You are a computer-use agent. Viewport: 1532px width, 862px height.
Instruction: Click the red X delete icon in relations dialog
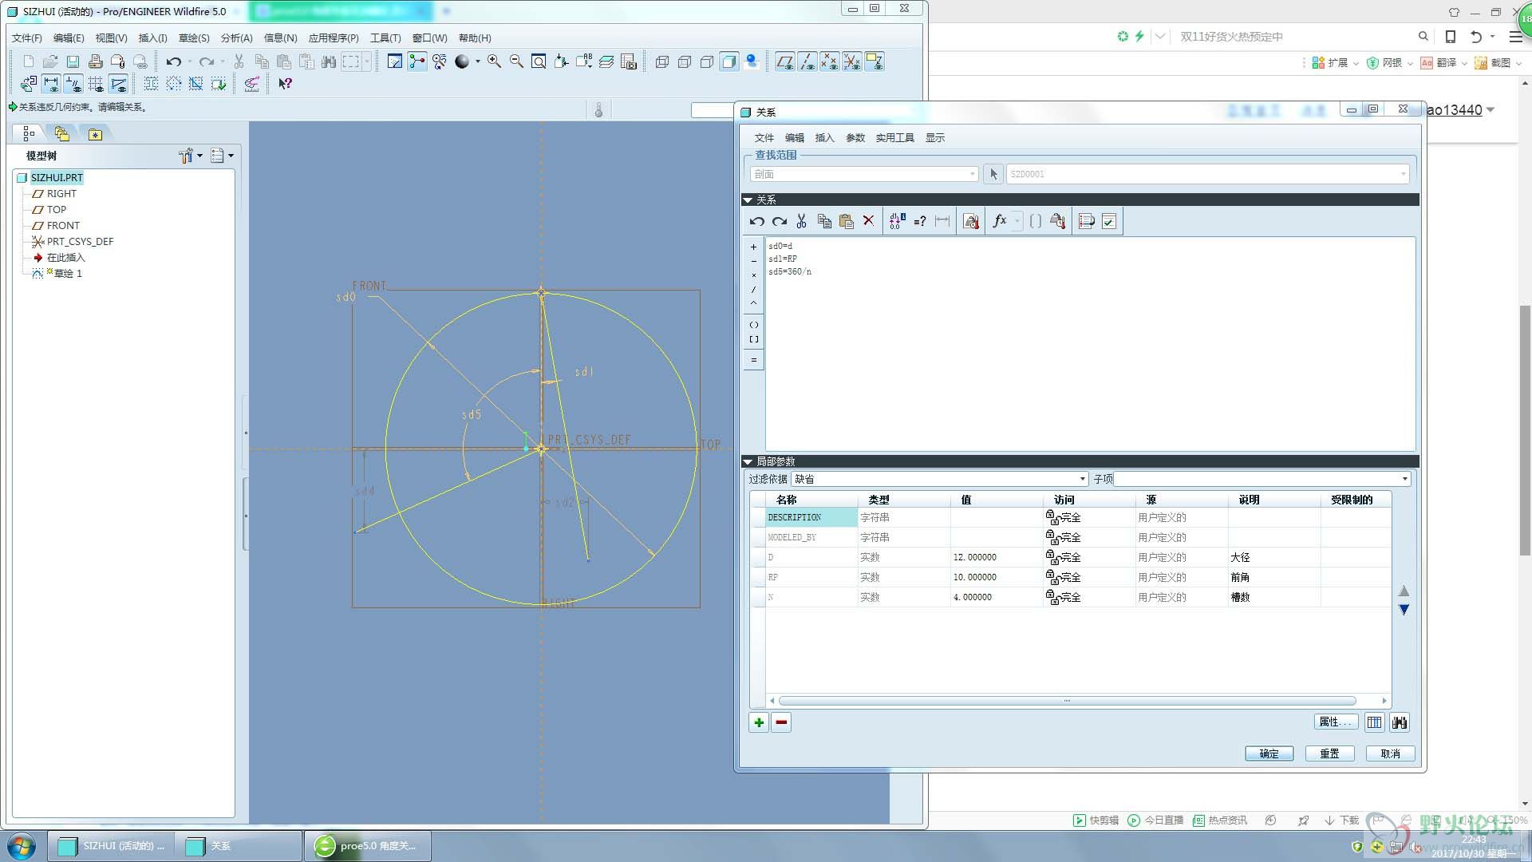[x=869, y=221]
